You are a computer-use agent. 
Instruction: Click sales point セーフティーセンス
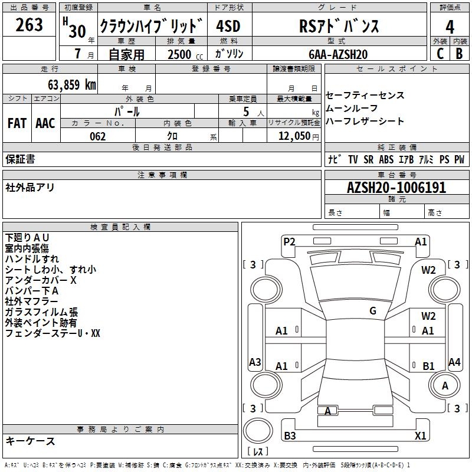pyautogui.click(x=365, y=95)
